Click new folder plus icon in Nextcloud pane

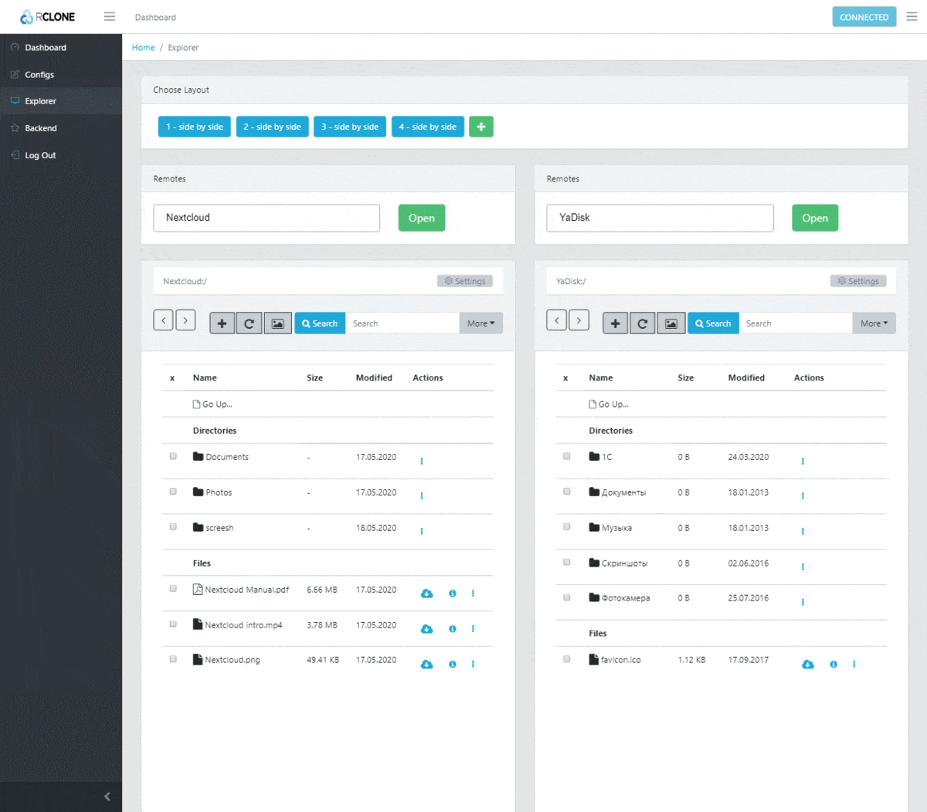(x=222, y=323)
